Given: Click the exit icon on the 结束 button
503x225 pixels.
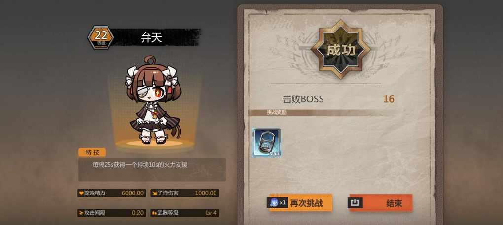Looking at the screenshot, I should [355, 202].
